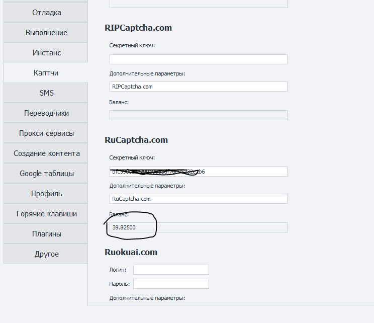This screenshot has height=323, width=374.
Task: Select the Секретный ключ label under RuCaptcha.com
Action: click(x=132, y=157)
